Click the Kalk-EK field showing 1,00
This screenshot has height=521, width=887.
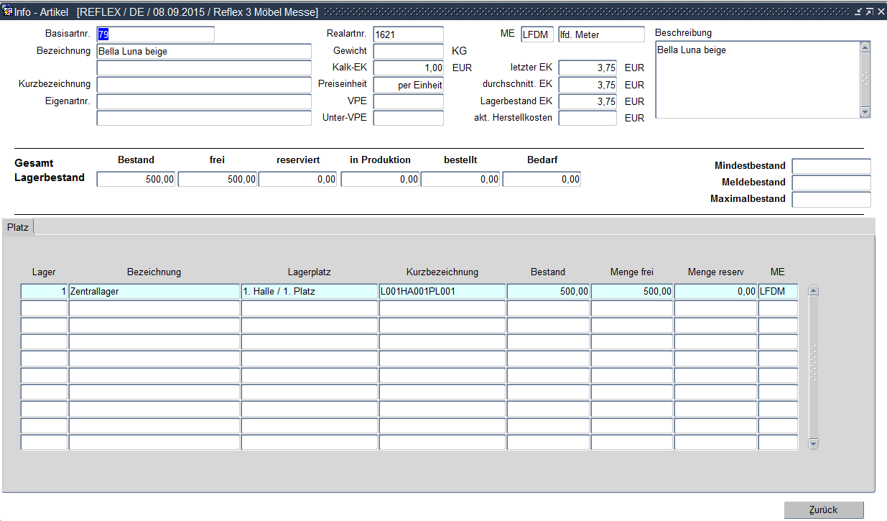(x=408, y=68)
